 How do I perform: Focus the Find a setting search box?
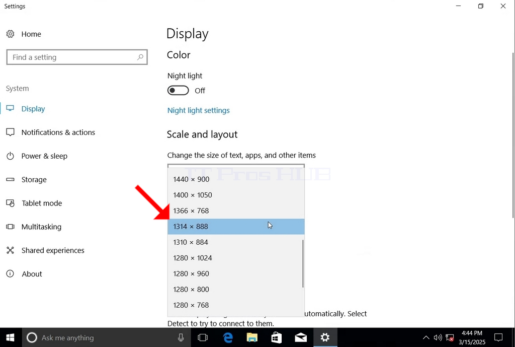77,57
